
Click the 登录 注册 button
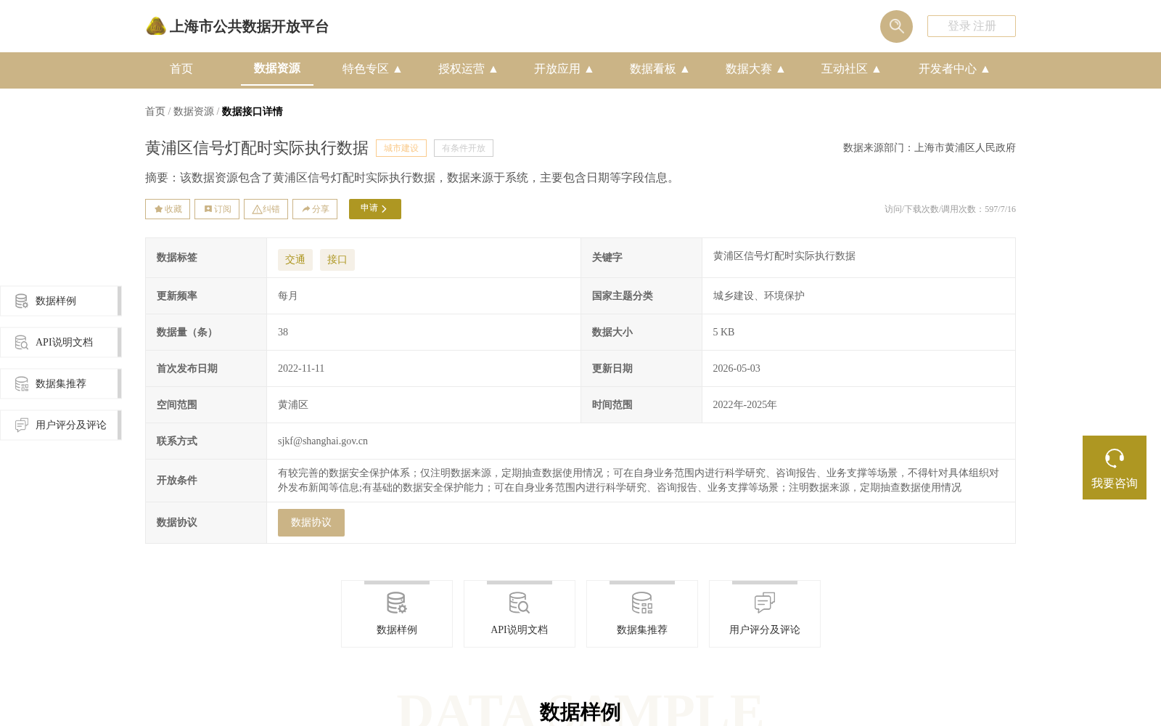pyautogui.click(x=972, y=26)
